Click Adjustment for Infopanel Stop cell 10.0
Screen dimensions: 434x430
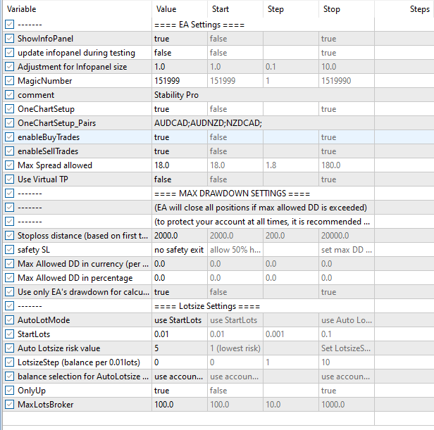click(346, 67)
